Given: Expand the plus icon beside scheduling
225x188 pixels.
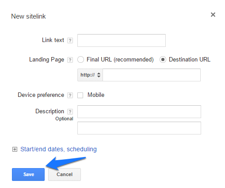Looking at the screenshot, I should 15,150.
